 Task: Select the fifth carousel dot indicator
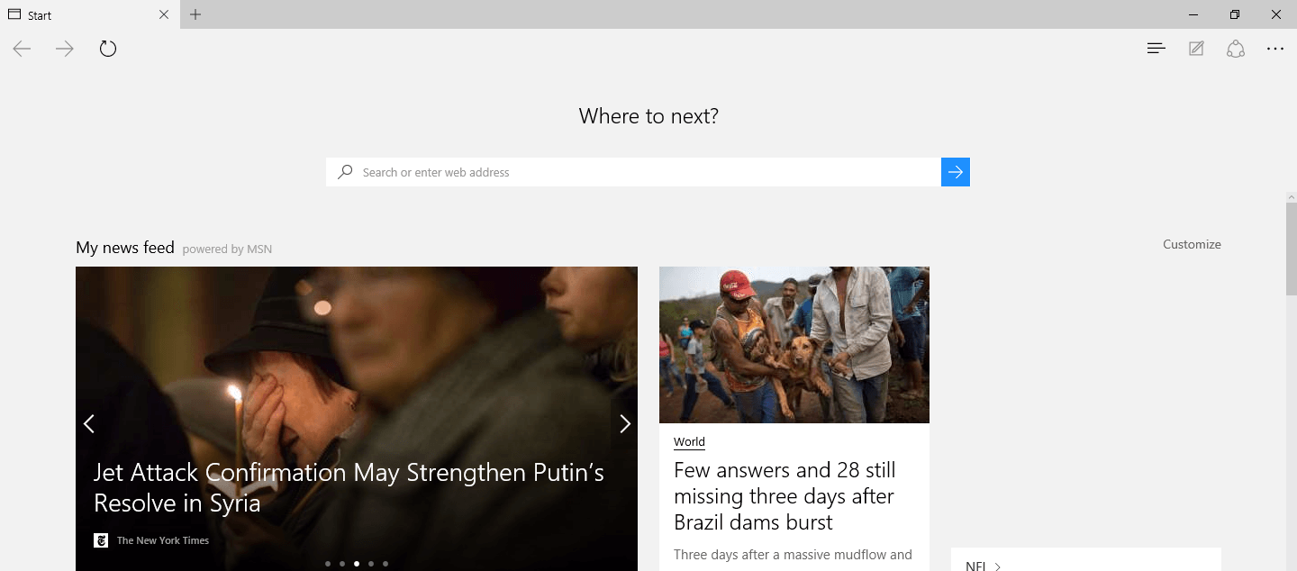[x=385, y=564]
